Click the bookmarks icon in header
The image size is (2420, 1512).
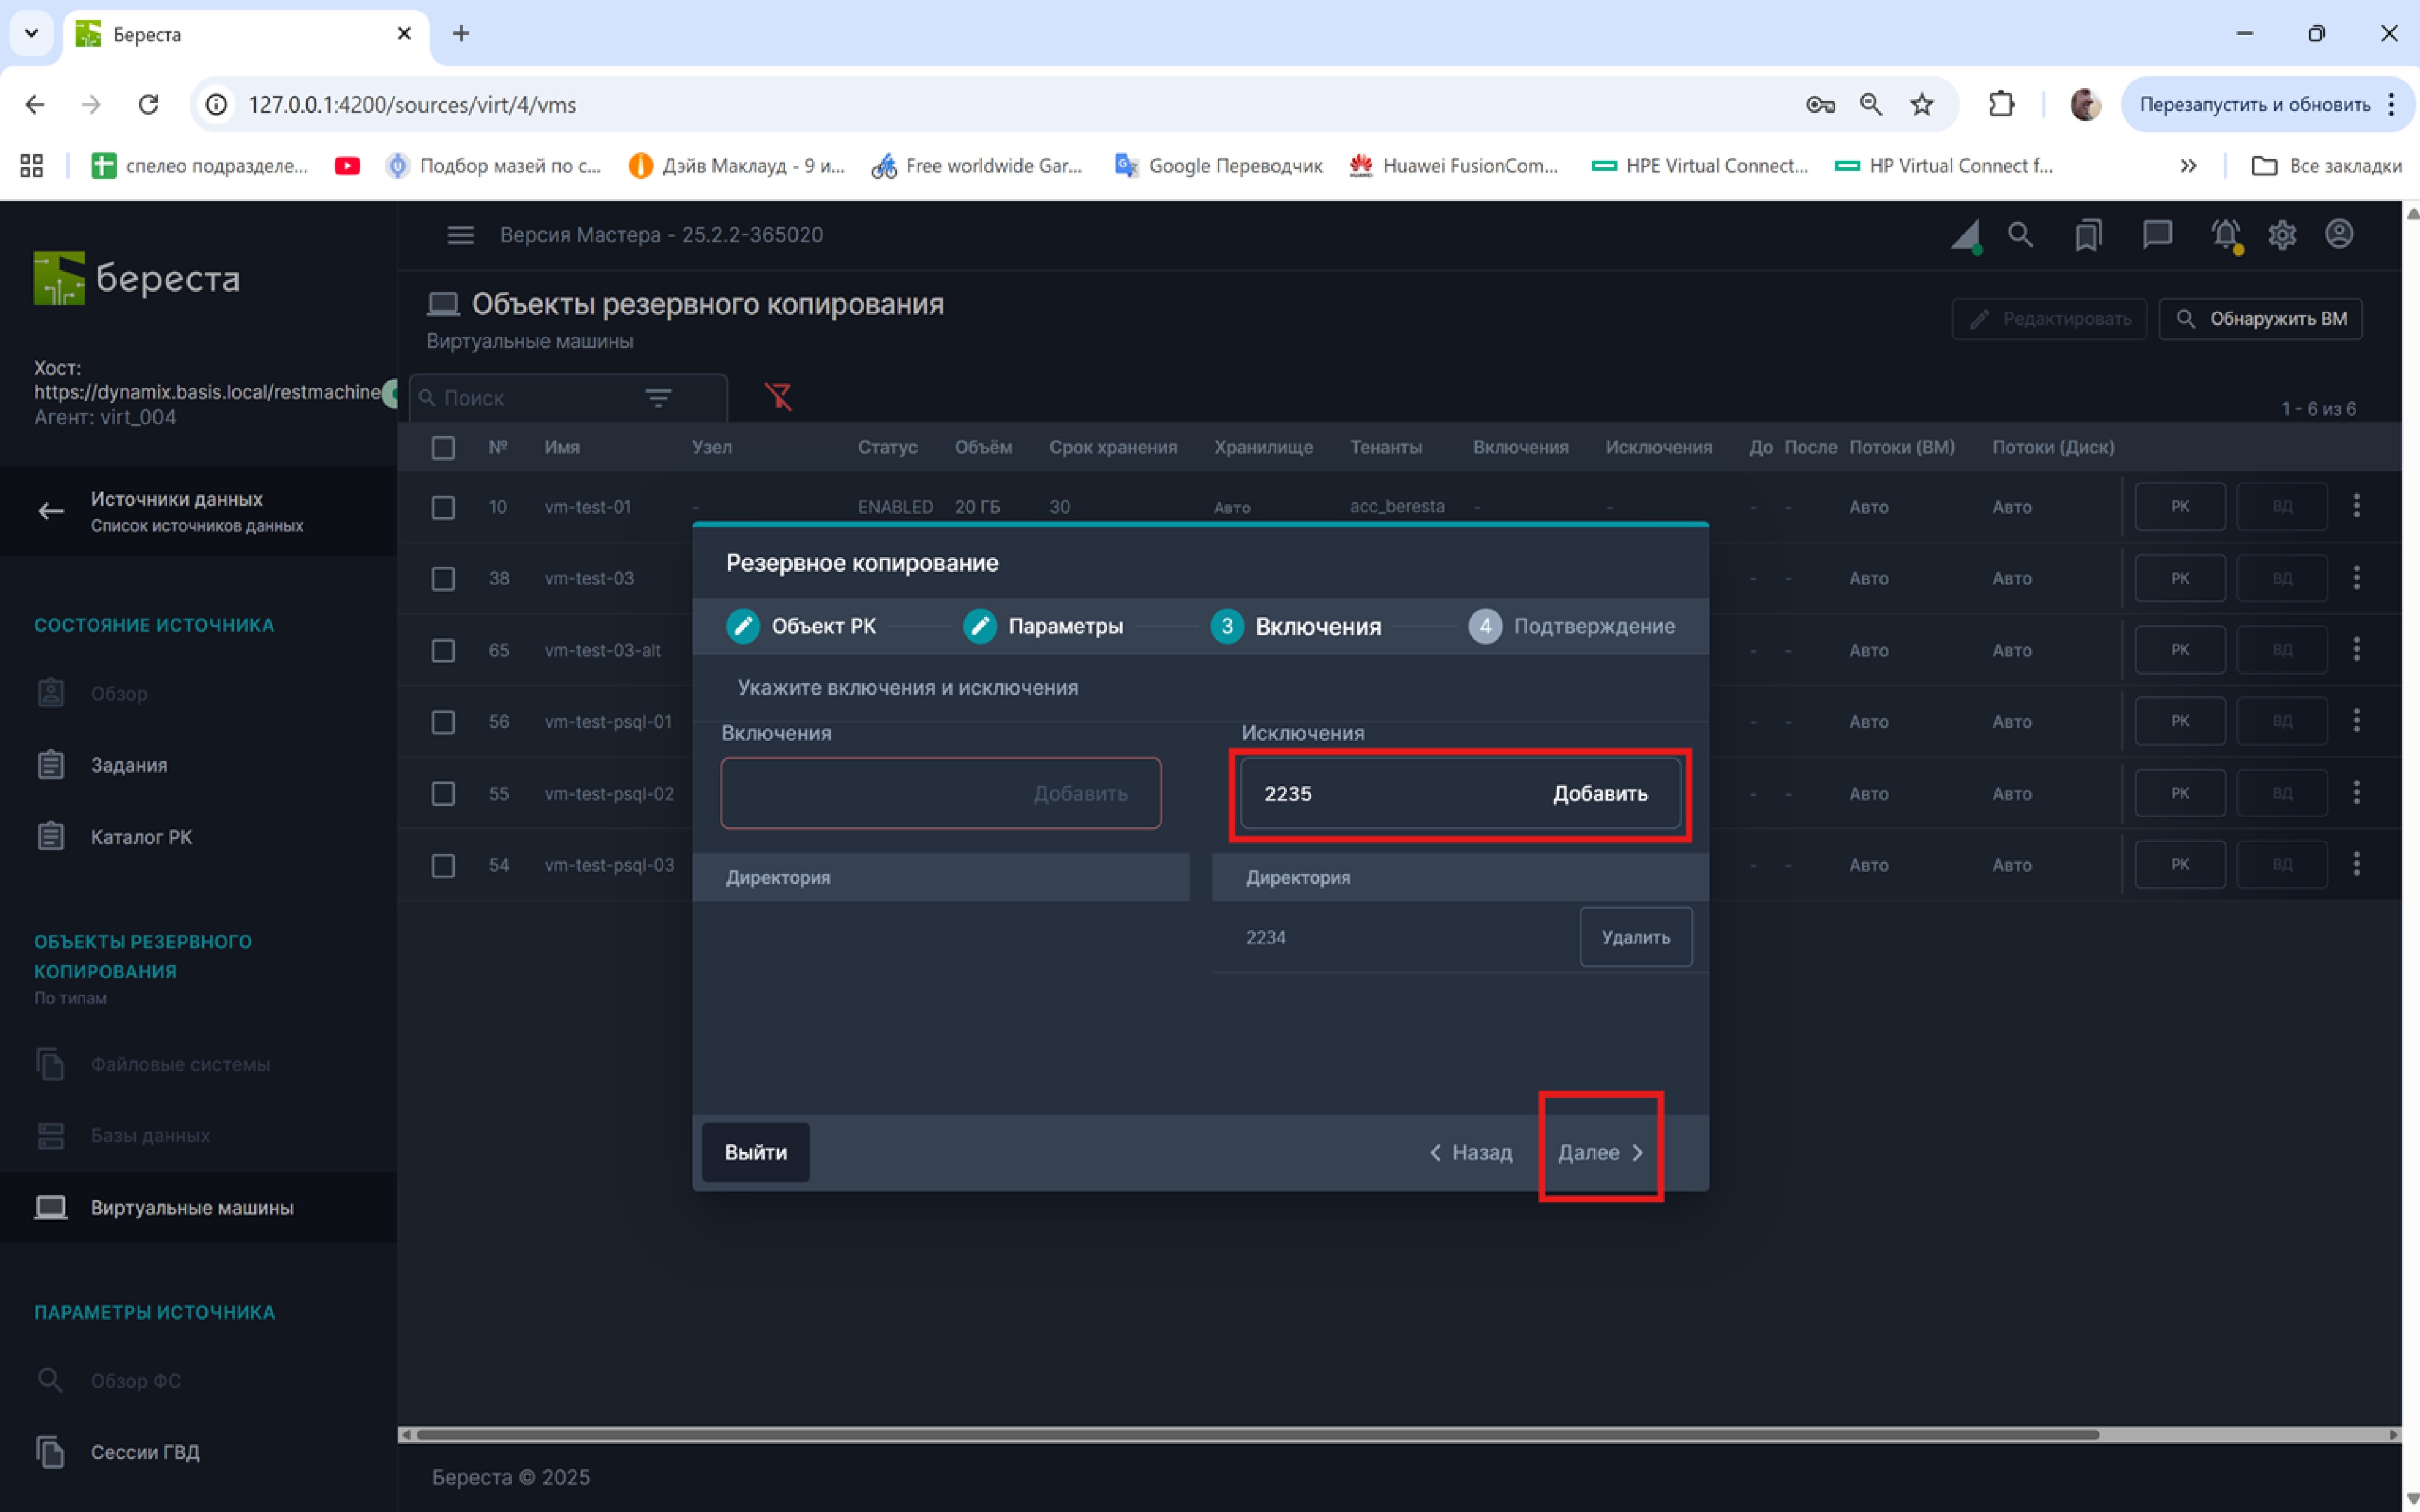point(2088,235)
